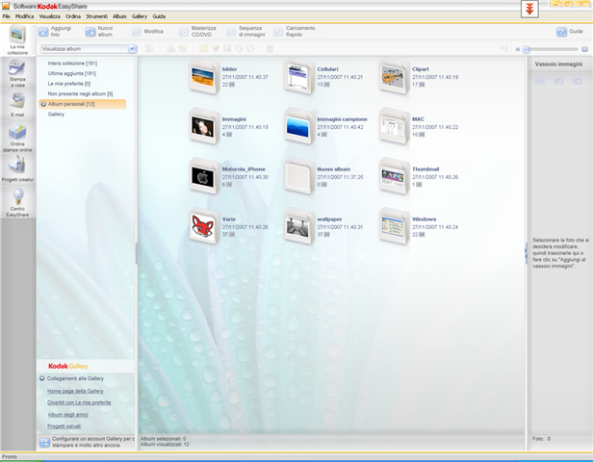Screen dimensions: 593x462
Task: Collapse Collegamenti alla Gallery section
Action: (42, 378)
